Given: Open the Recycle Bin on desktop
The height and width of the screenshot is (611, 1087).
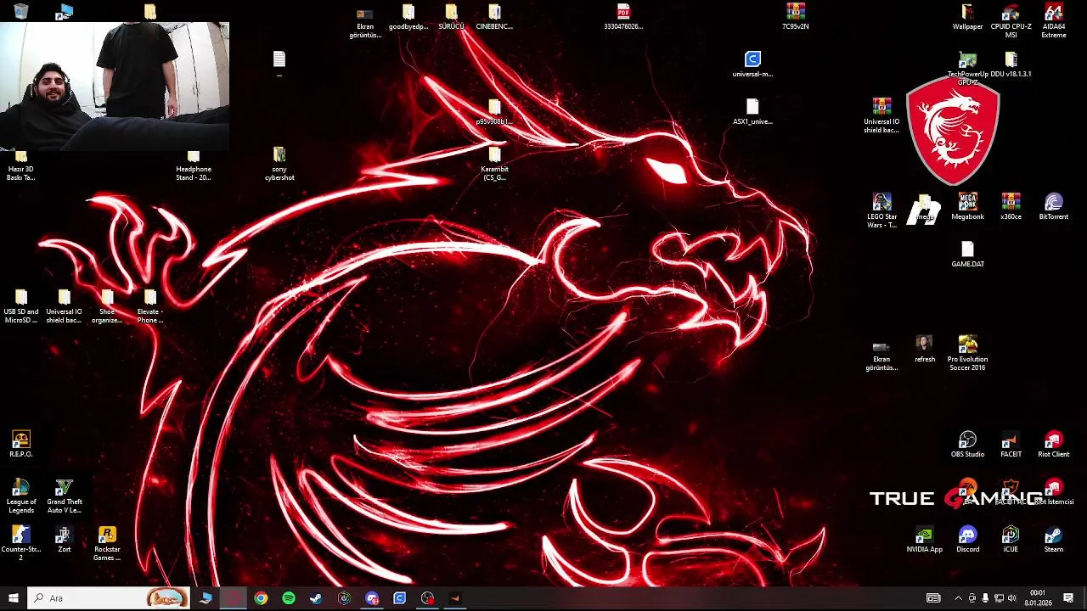Looking at the screenshot, I should pyautogui.click(x=21, y=11).
